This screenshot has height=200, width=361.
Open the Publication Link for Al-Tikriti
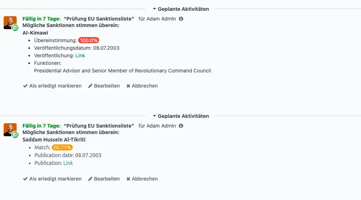(x=68, y=163)
